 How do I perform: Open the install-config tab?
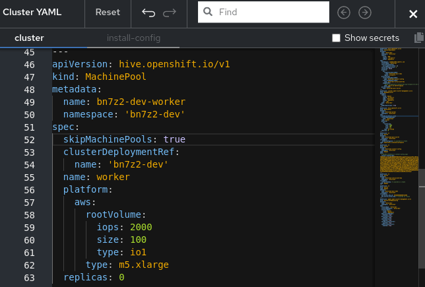(x=133, y=38)
